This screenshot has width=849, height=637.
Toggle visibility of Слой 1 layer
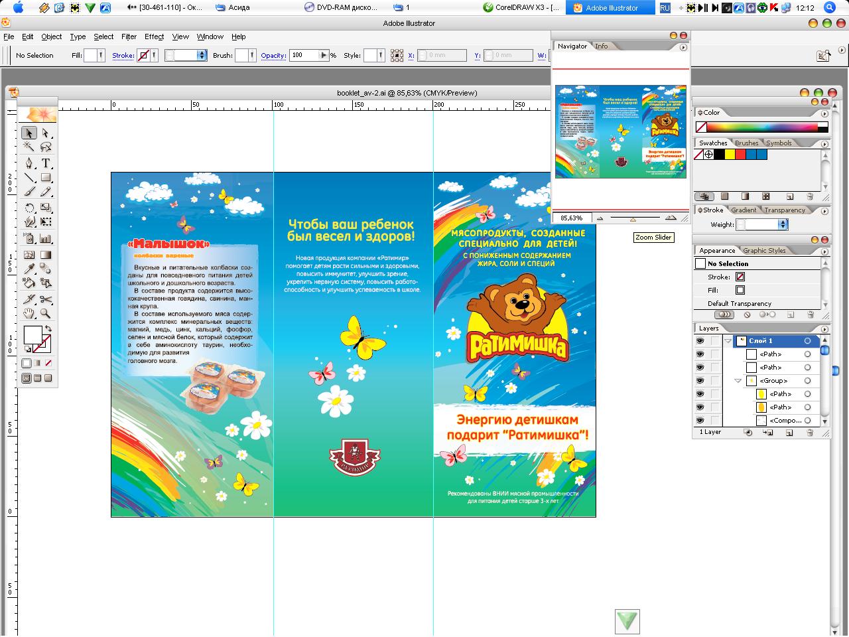700,341
